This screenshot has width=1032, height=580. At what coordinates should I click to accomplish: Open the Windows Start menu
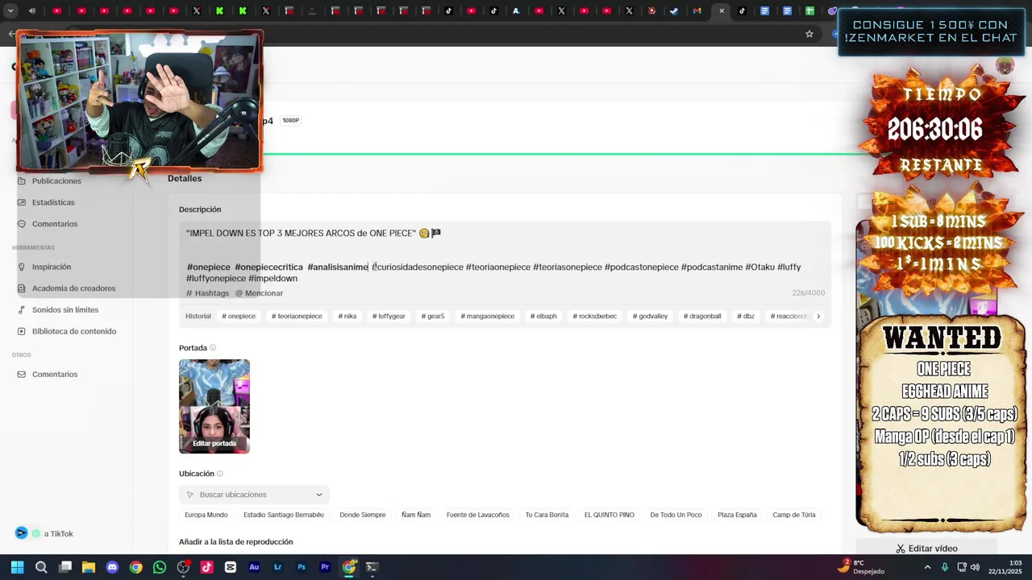17,567
